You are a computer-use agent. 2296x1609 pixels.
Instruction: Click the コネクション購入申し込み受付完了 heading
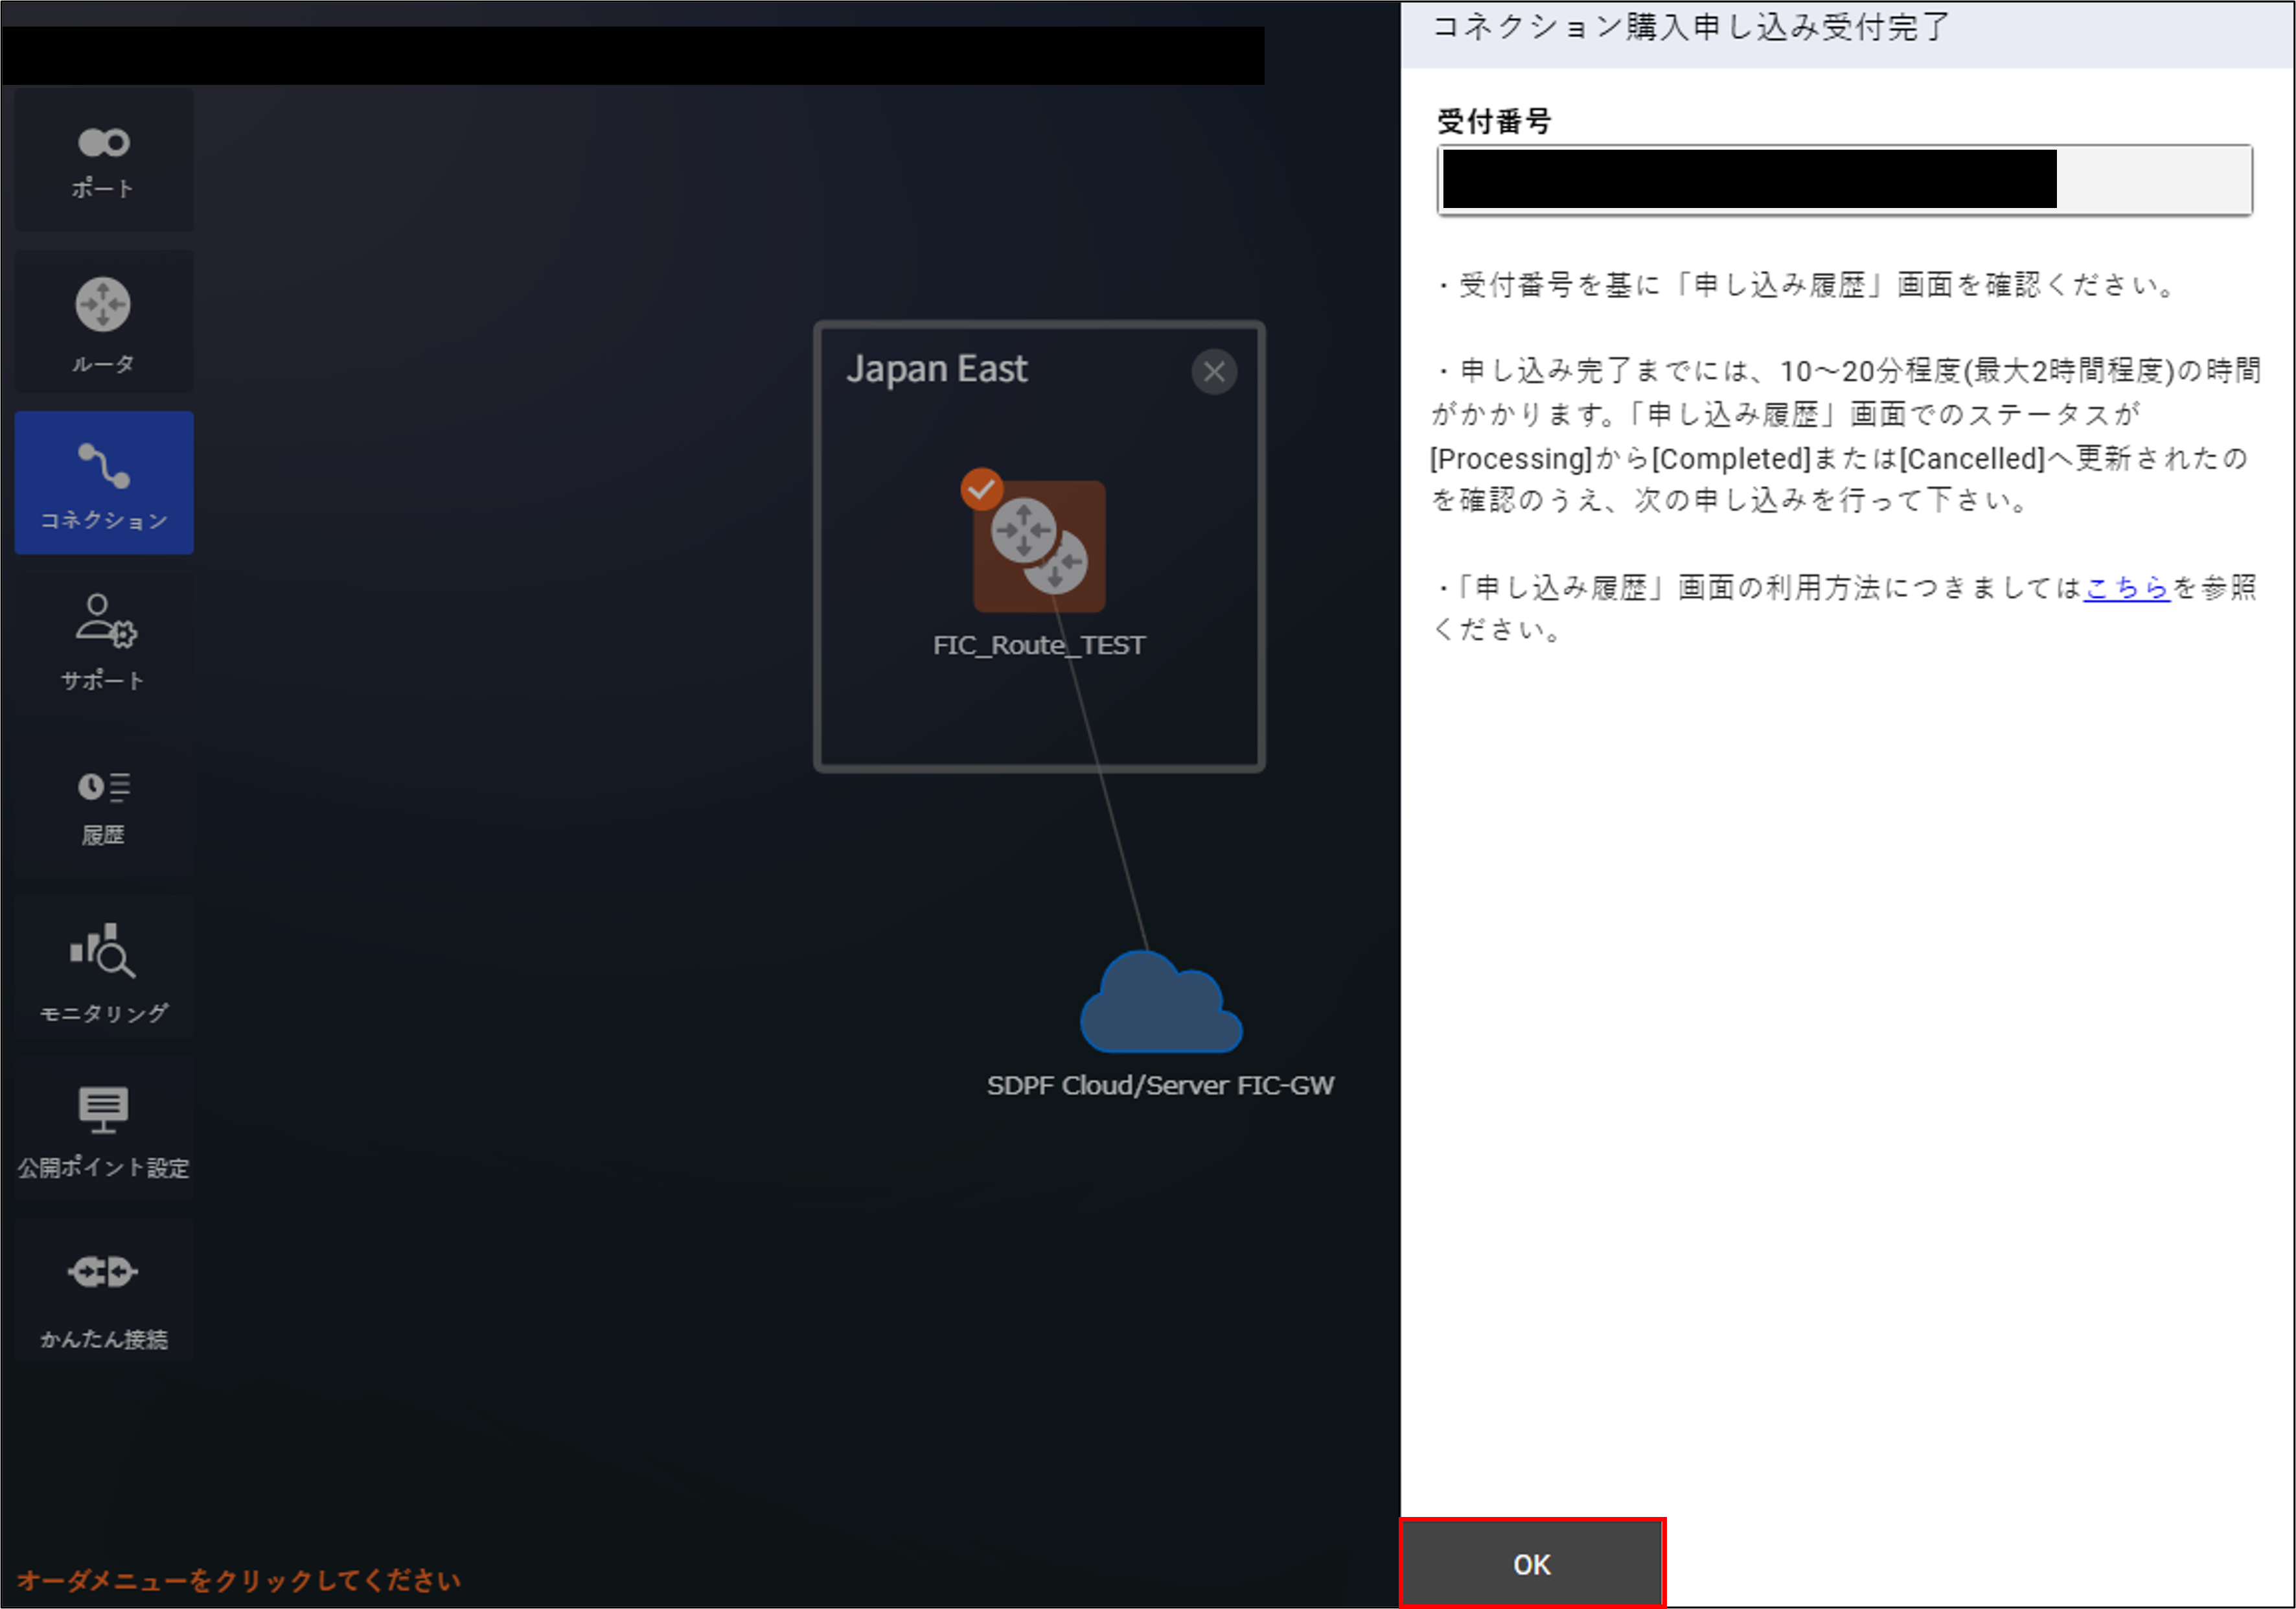click(1691, 27)
